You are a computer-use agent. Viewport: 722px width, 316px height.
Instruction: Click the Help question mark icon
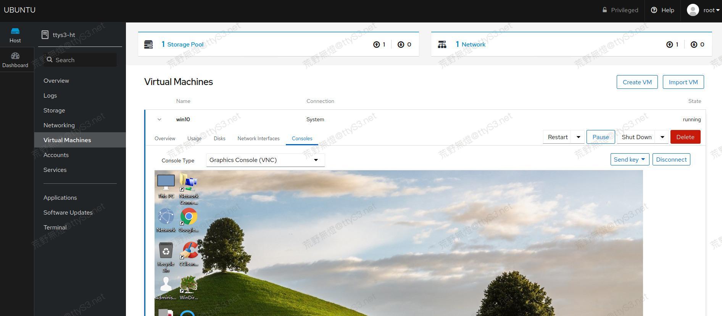(654, 10)
